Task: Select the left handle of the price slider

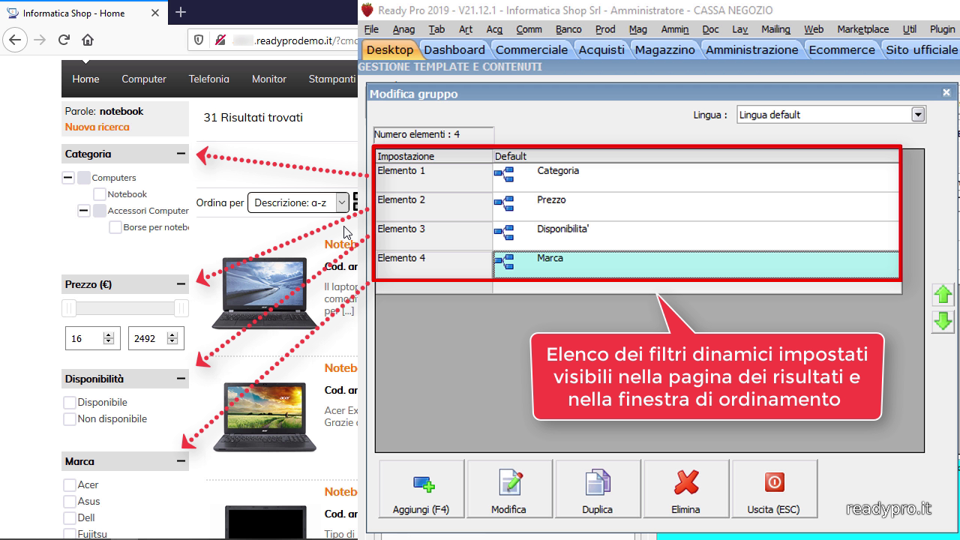Action: (69, 308)
